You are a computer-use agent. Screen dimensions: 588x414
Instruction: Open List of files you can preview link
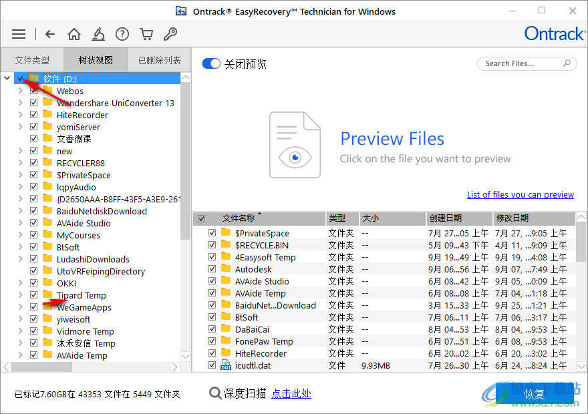[521, 194]
